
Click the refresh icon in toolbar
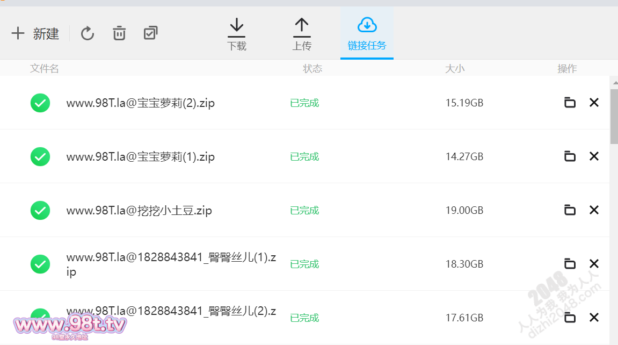pyautogui.click(x=88, y=33)
